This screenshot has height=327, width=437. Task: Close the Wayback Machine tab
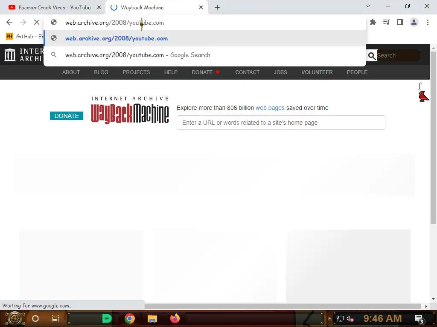[201, 8]
